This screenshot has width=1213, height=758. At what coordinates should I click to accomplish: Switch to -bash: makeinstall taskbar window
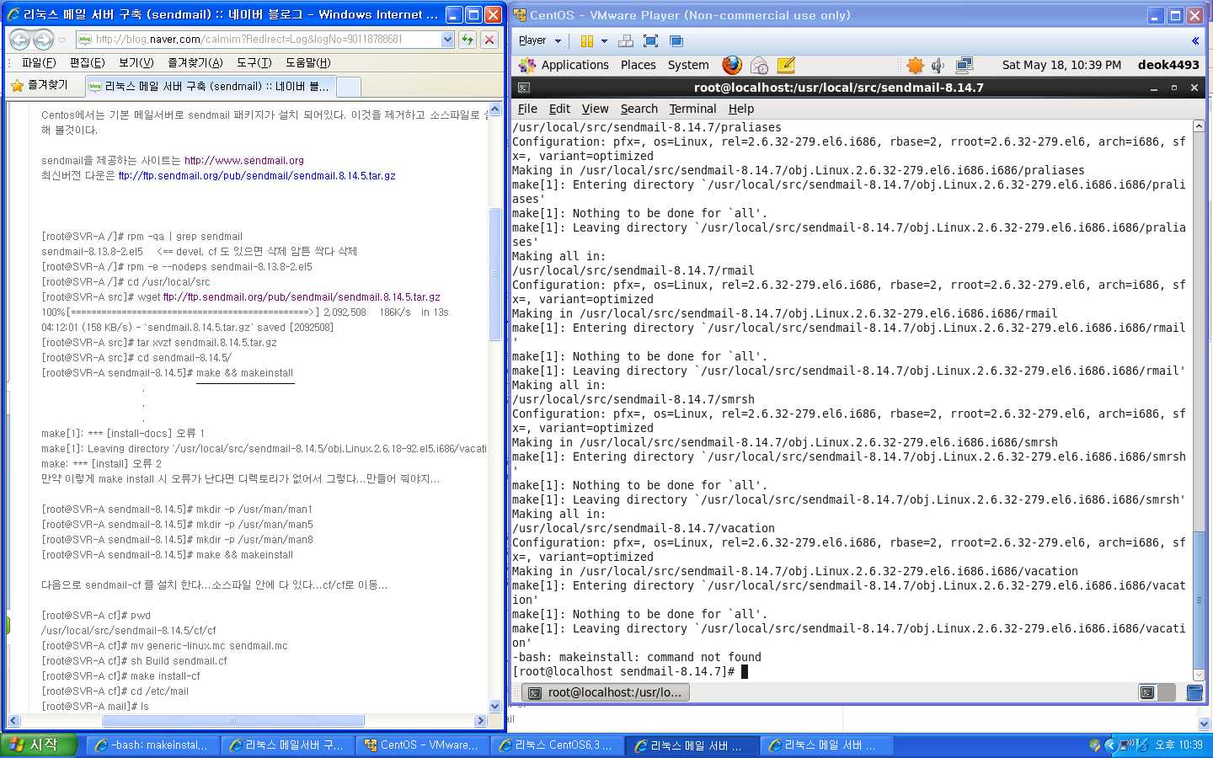152,745
